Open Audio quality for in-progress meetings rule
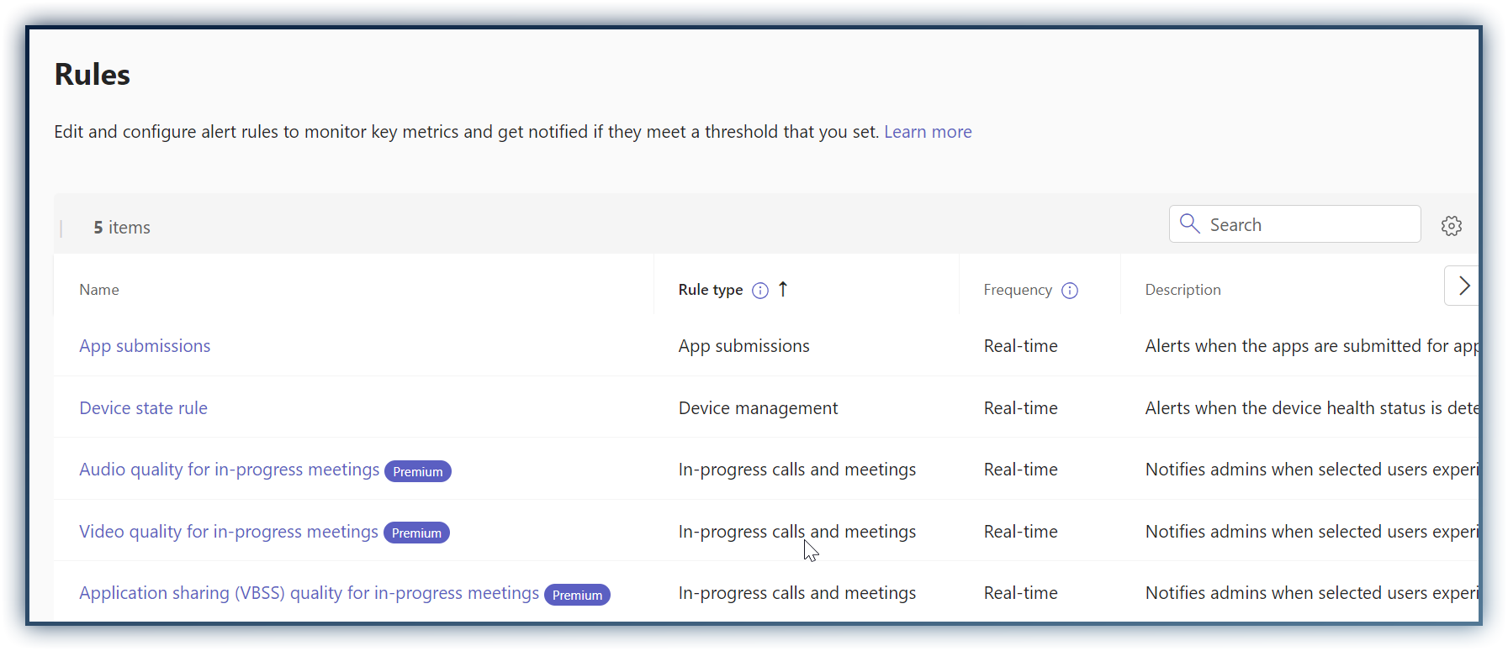Screen dimensions: 1508x651 coord(229,470)
